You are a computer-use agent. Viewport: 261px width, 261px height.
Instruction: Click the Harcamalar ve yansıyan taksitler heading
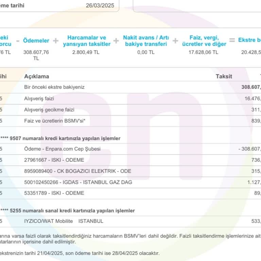[x=87, y=41]
